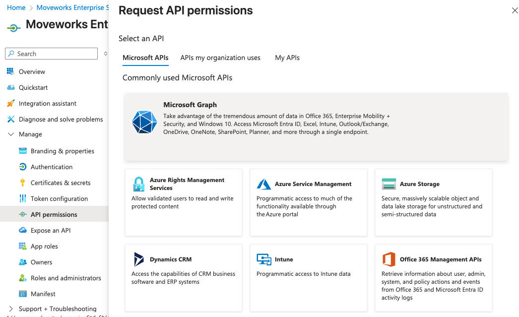Click the Branding & properties icon
This screenshot has width=519, height=317.
22,151
